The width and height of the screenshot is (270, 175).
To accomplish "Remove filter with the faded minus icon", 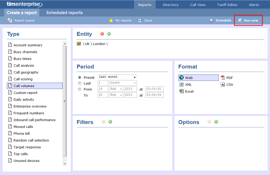I will point(103,122).
